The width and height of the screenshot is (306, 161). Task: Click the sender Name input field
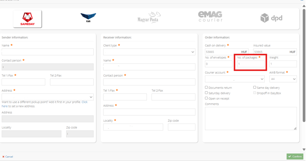tap(48, 52)
